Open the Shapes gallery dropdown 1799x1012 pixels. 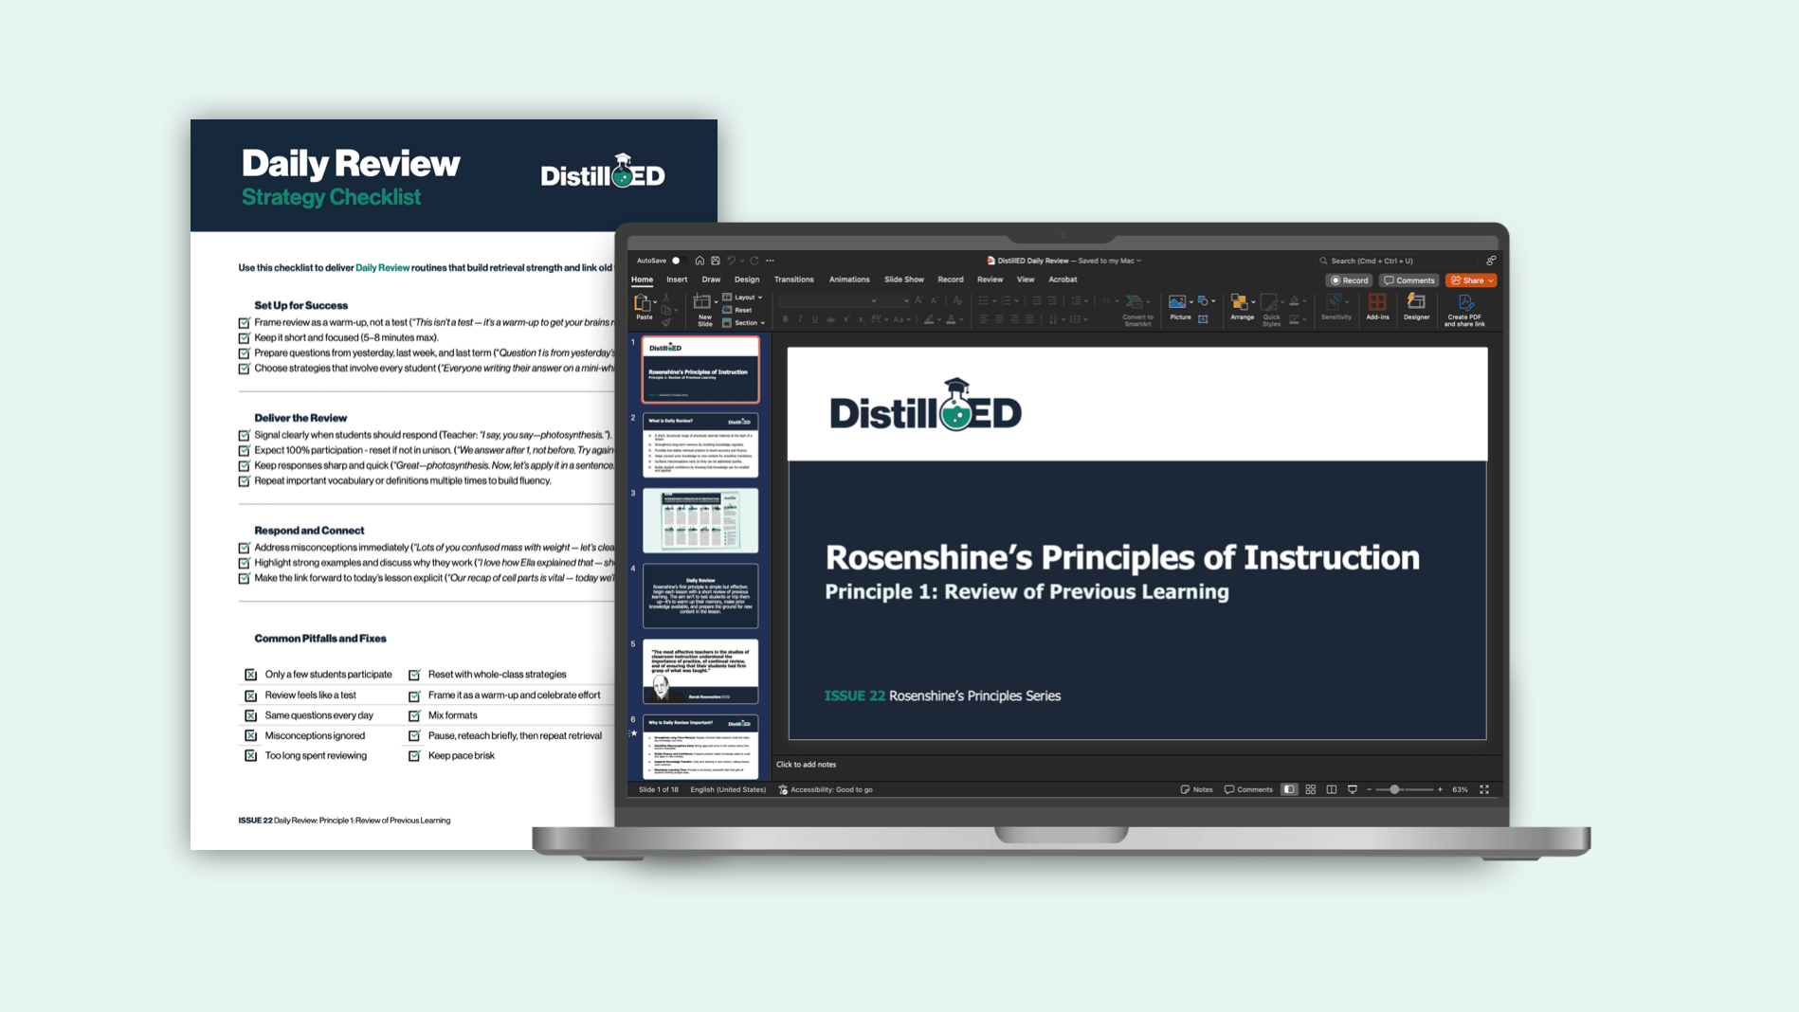(1206, 301)
